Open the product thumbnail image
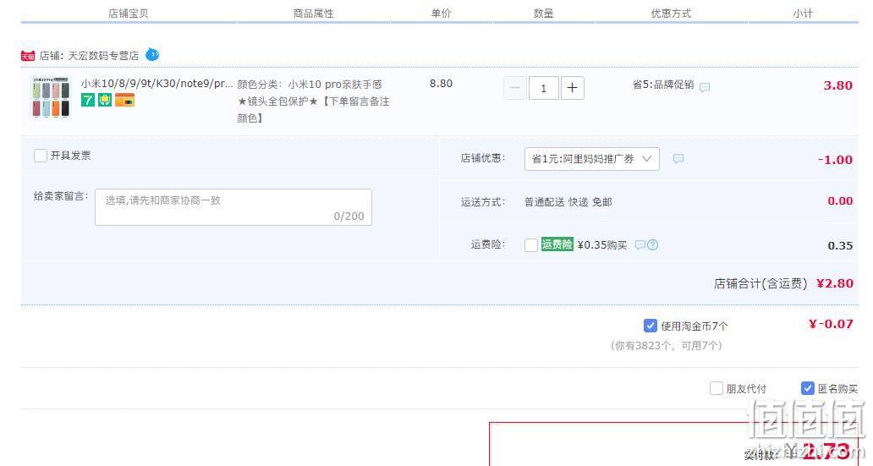The width and height of the screenshot is (873, 466). 51,97
